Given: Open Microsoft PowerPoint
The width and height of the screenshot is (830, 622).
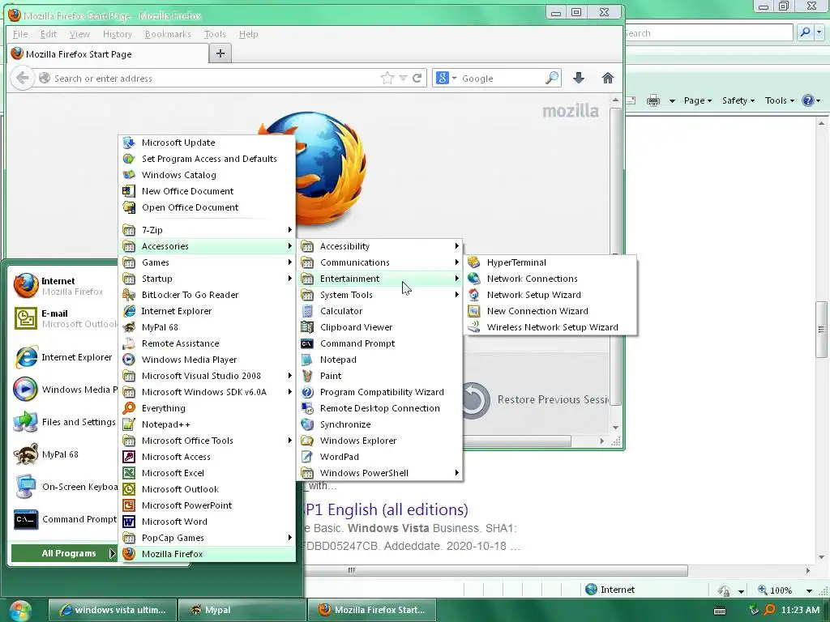Looking at the screenshot, I should (207, 505).
